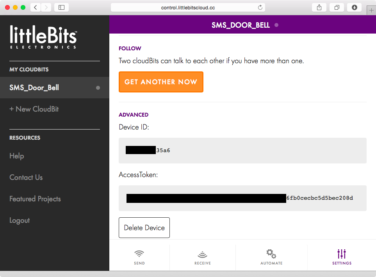Click the FOLLOW section heading
Image resolution: width=376 pixels, height=277 pixels.
[130, 48]
